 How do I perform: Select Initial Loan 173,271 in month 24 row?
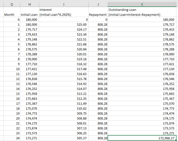(30, 138)
